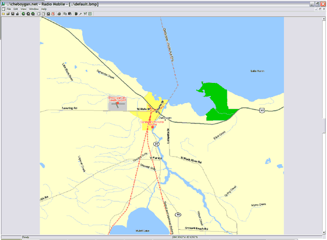This screenshot has height=240, width=327.
Task: Click the green square icon at the toolbar end
Action: 90,14
